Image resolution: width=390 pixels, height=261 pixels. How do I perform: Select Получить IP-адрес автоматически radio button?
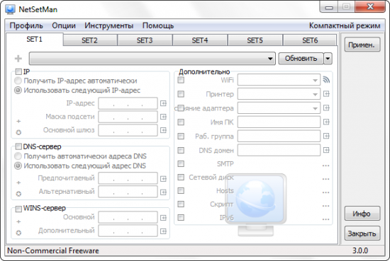[x=18, y=81]
